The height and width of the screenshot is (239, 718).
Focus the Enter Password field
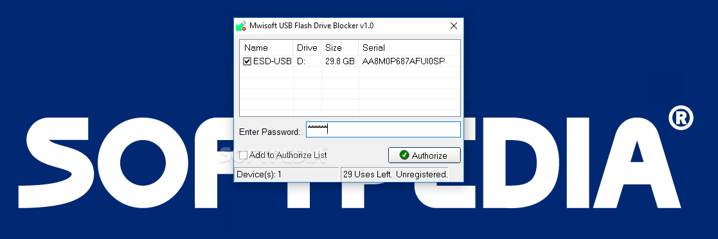tap(383, 130)
